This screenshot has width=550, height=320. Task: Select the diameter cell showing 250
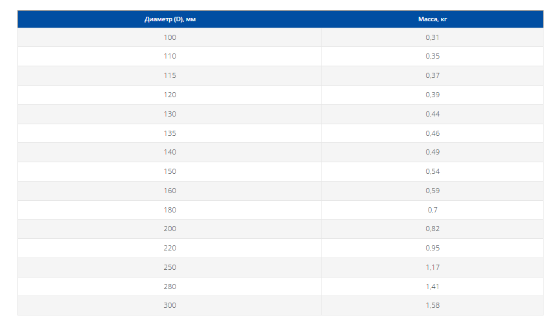(x=170, y=267)
